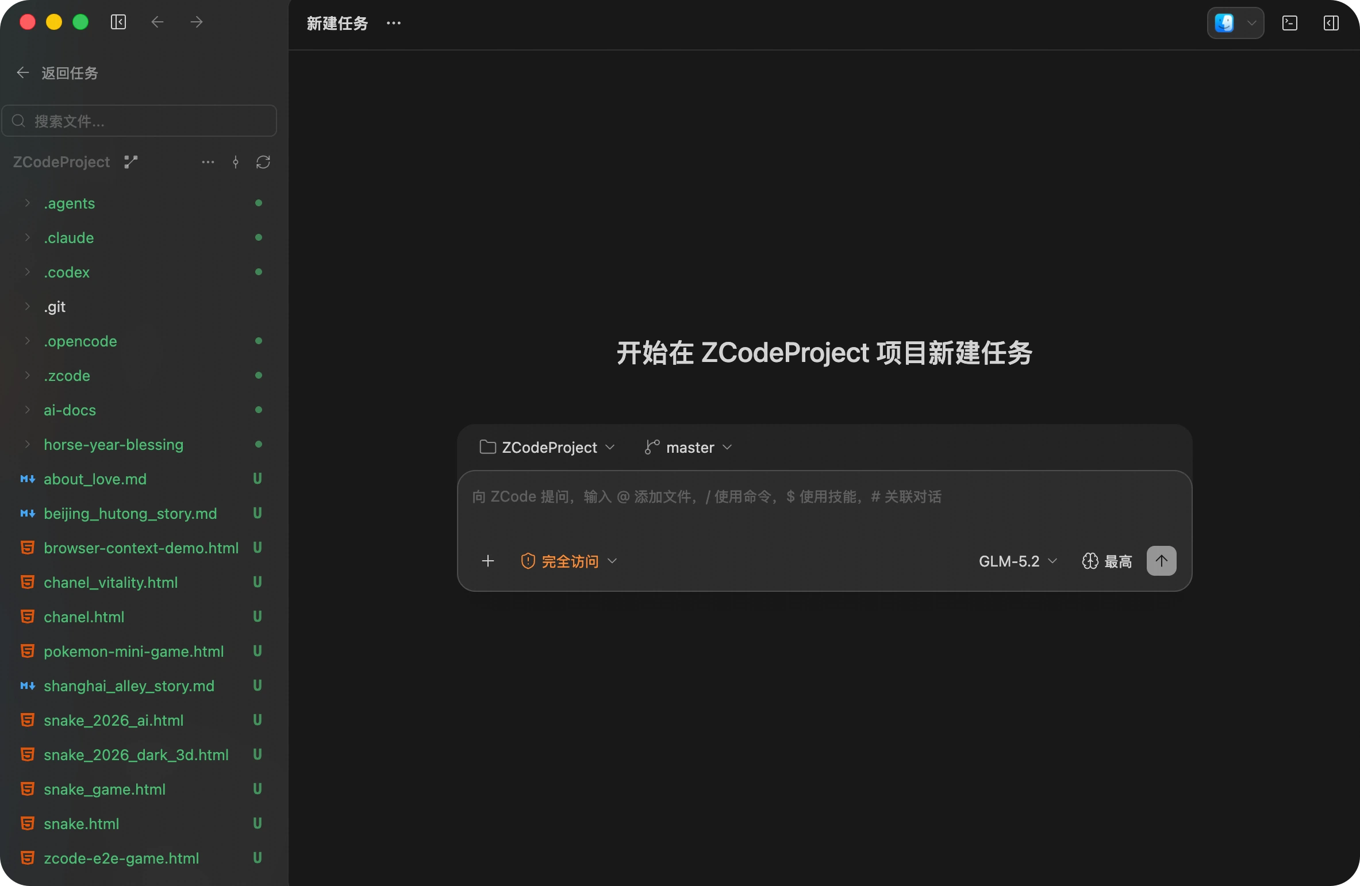Open the 完全访问 permission dropdown
The height and width of the screenshot is (886, 1360).
(x=569, y=561)
